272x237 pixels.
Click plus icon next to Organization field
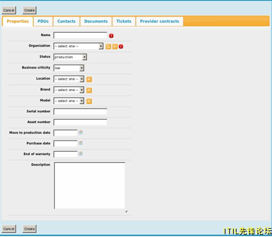coord(115,46)
